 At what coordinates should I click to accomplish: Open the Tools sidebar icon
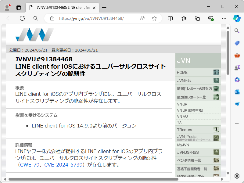tap(237, 55)
